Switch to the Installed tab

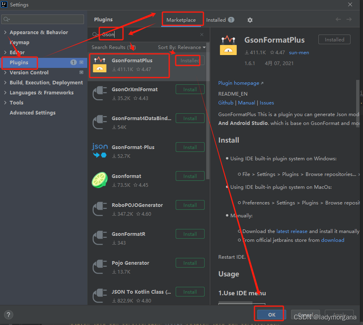point(220,20)
